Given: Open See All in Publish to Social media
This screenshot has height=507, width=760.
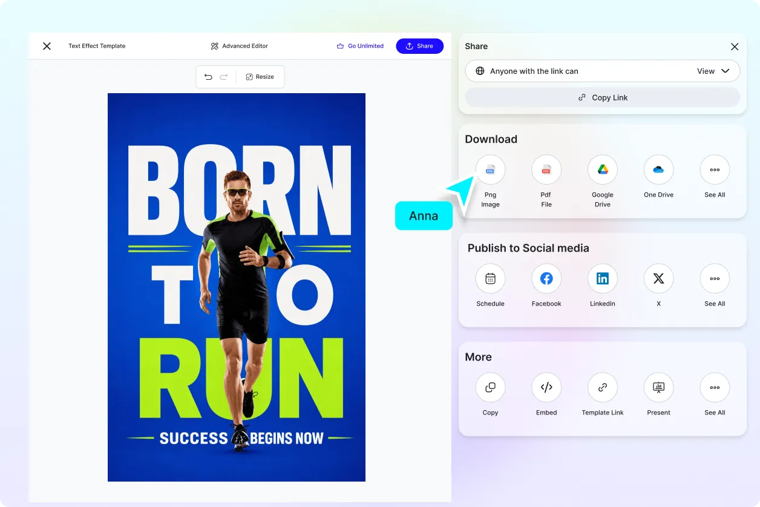Looking at the screenshot, I should tap(715, 279).
